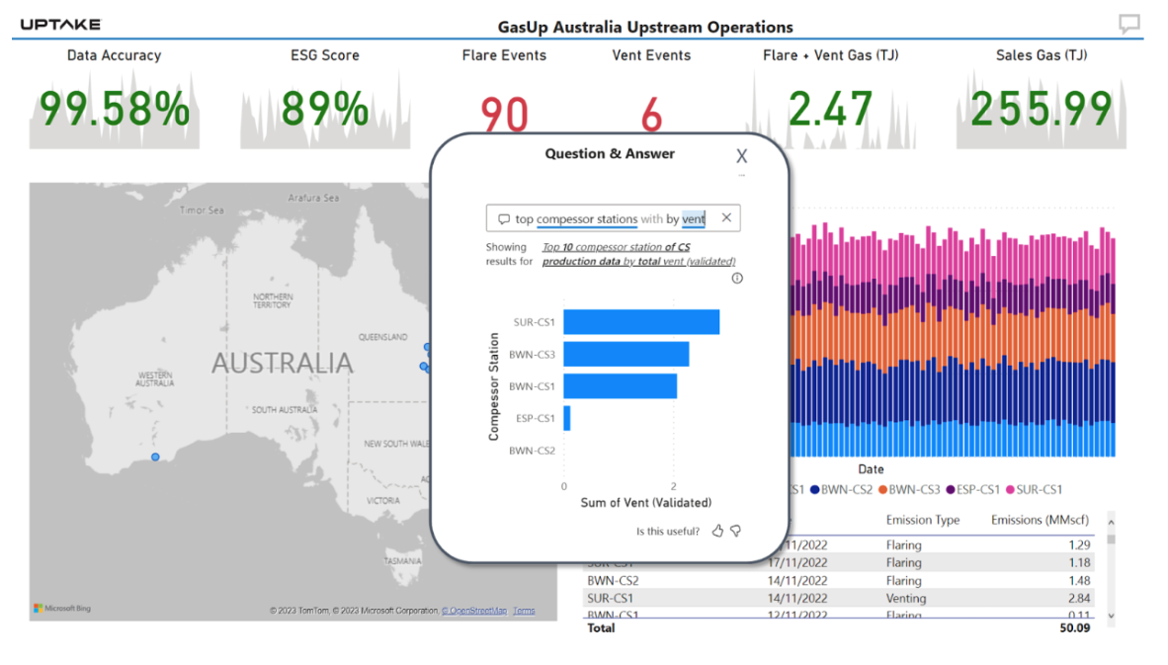The height and width of the screenshot is (665, 1168).
Task: Give thumbs down to Q&A result
Action: point(736,531)
